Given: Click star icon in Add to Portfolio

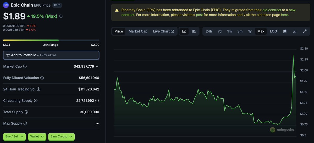Looking at the screenshot, I should [x=8, y=55].
